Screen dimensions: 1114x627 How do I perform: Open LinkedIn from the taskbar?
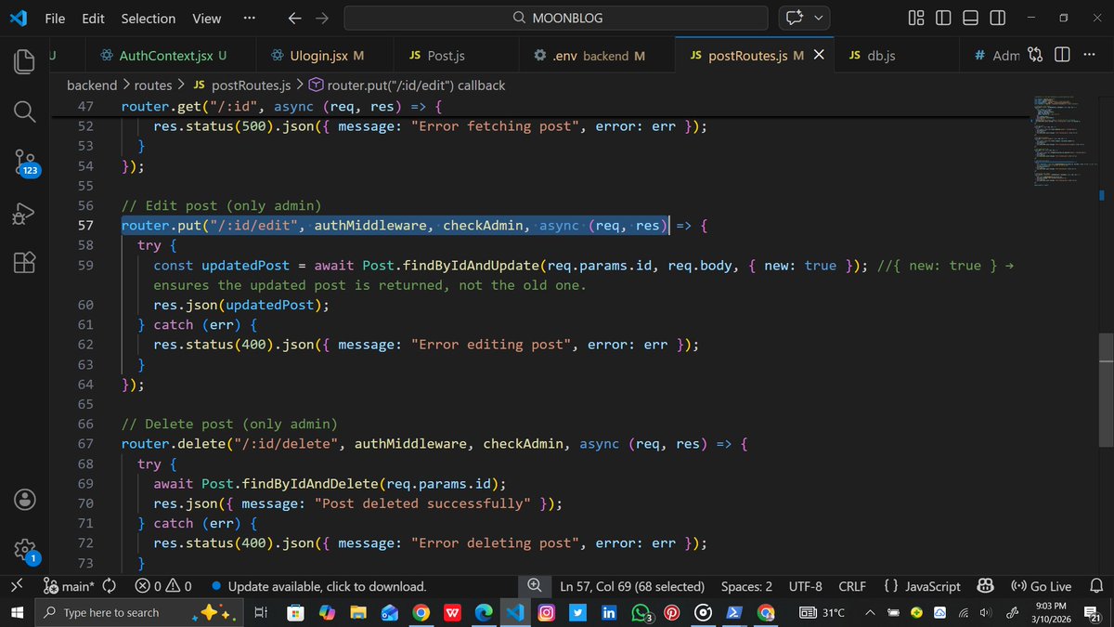click(x=609, y=612)
